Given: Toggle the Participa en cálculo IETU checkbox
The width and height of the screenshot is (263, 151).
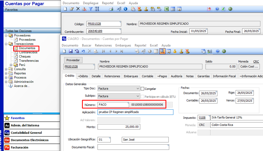Looking at the screenshot, I should tap(143, 96).
